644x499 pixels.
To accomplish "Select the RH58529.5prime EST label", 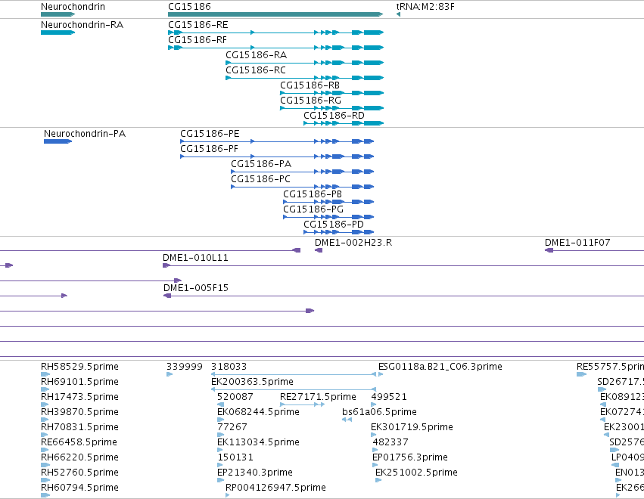I will (79, 367).
